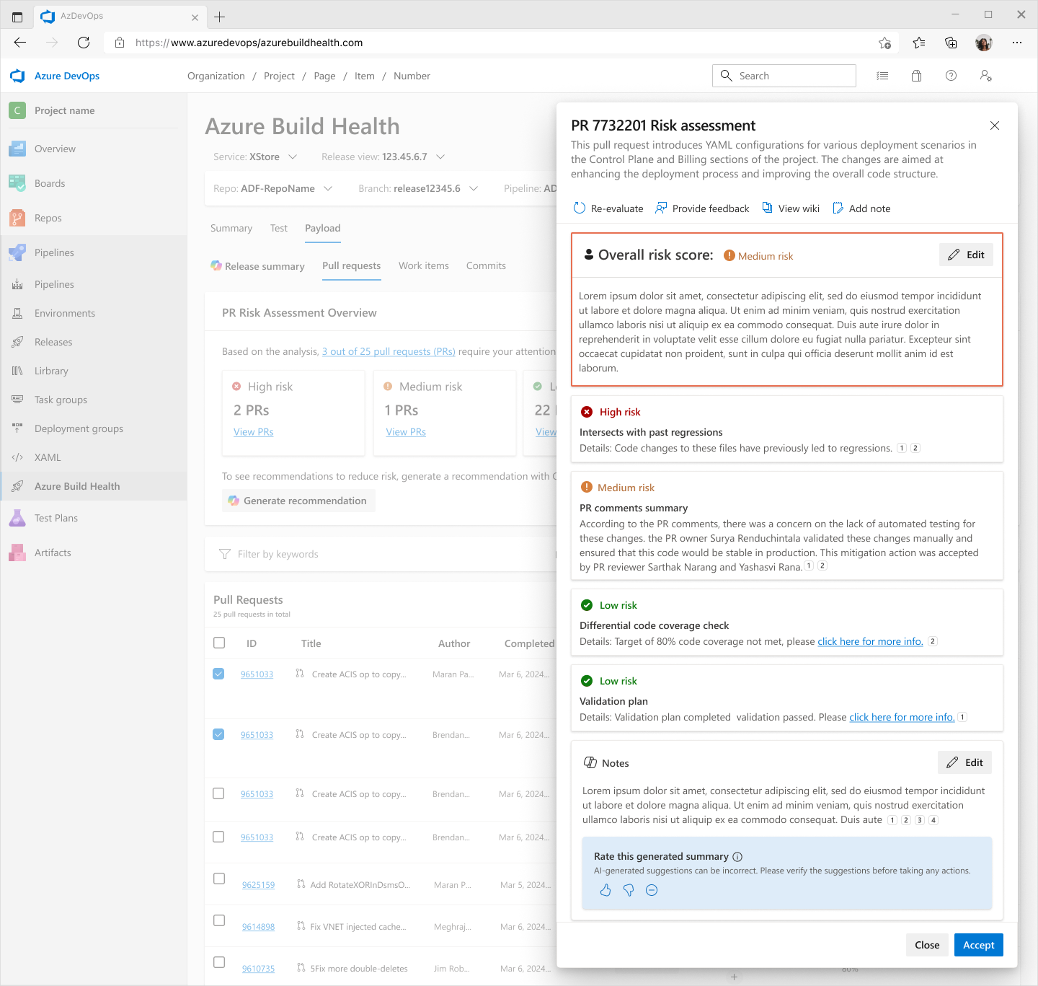The height and width of the screenshot is (986, 1038).
Task: Edit the Notes section
Action: pos(964,762)
